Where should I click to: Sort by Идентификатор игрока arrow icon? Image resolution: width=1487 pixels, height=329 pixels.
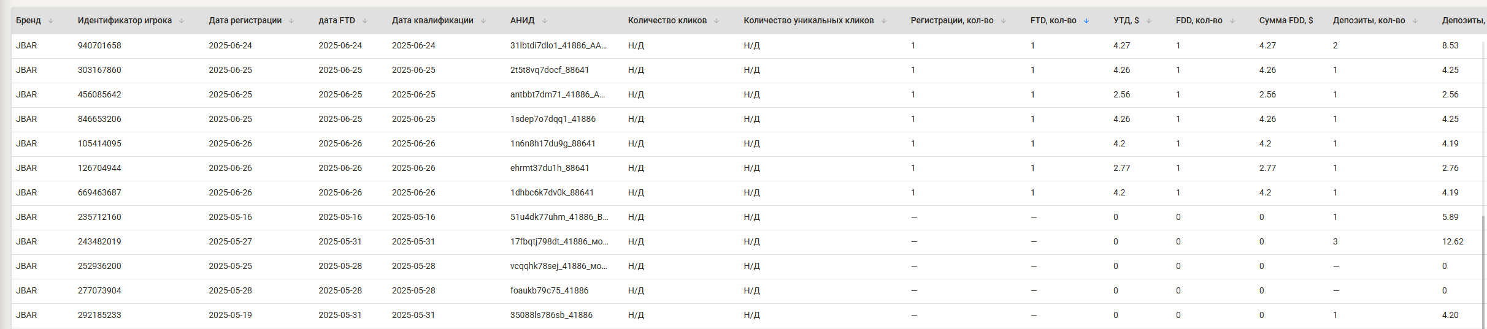[182, 21]
